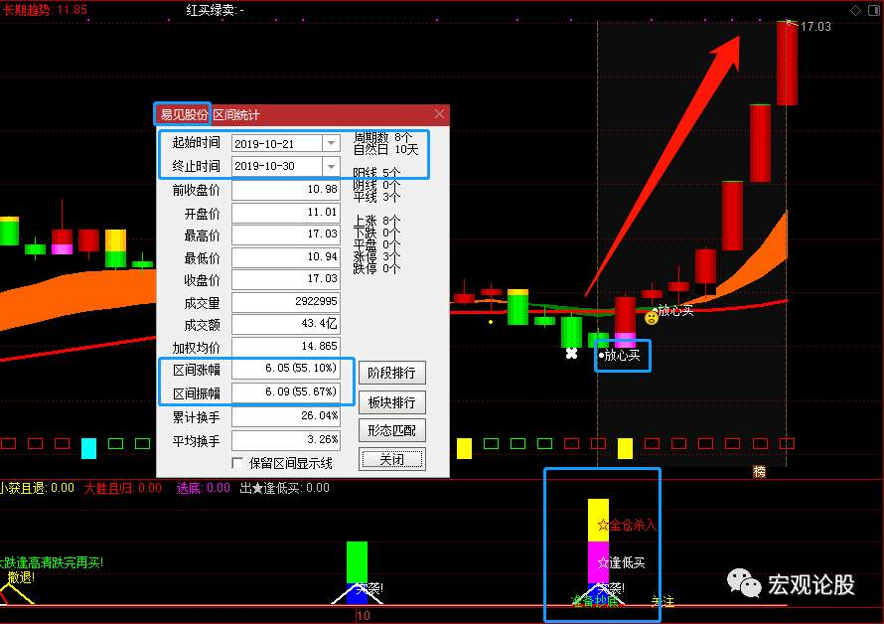Click the green bar in the lower indicator panel
884x624 pixels.
[357, 562]
